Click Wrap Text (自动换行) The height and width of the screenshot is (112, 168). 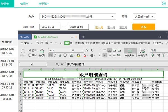click(x=142, y=53)
